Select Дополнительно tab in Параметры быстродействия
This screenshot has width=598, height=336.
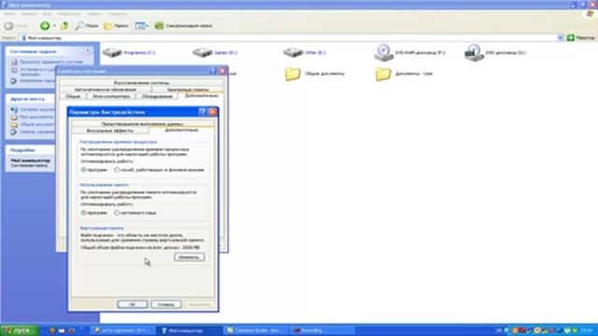click(x=181, y=130)
